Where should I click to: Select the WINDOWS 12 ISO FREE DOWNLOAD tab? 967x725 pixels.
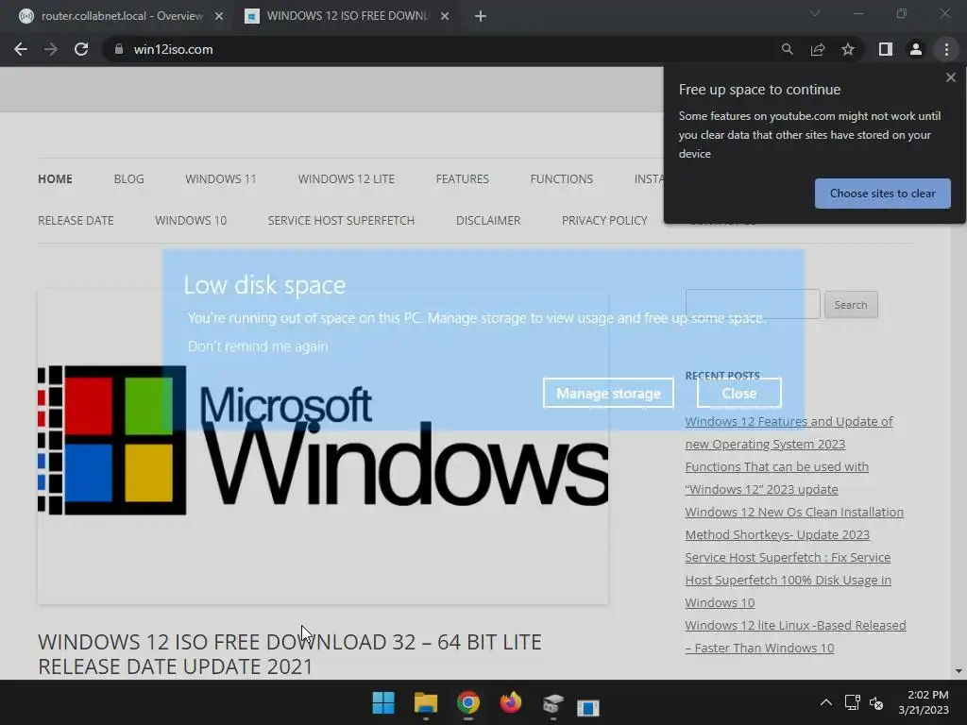[348, 16]
